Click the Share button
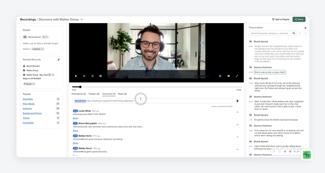Viewport: 325px width, 173px height. click(x=299, y=19)
